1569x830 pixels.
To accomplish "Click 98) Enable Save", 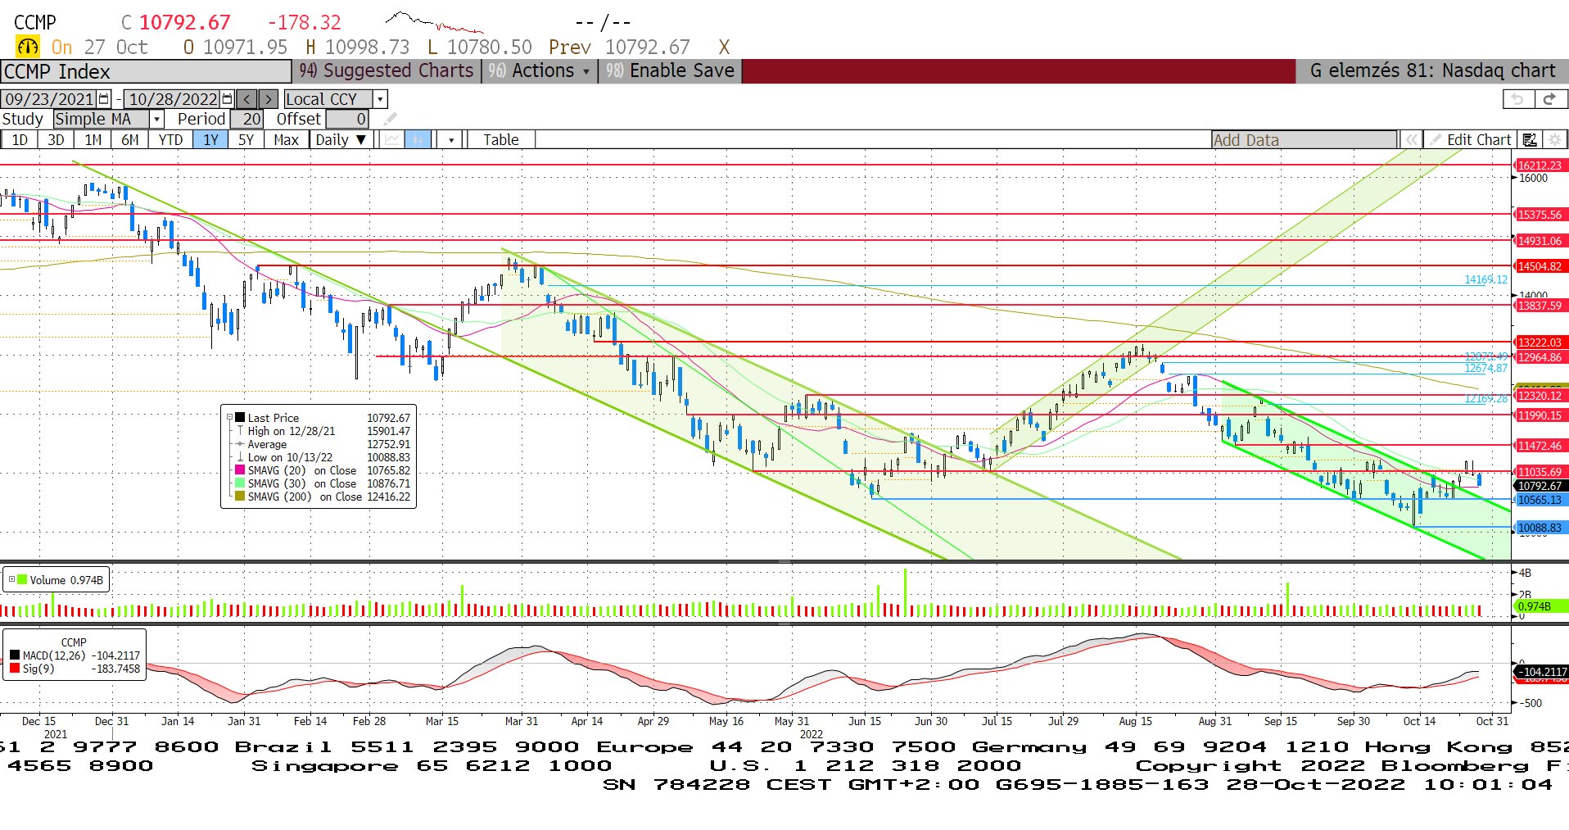I will (670, 71).
